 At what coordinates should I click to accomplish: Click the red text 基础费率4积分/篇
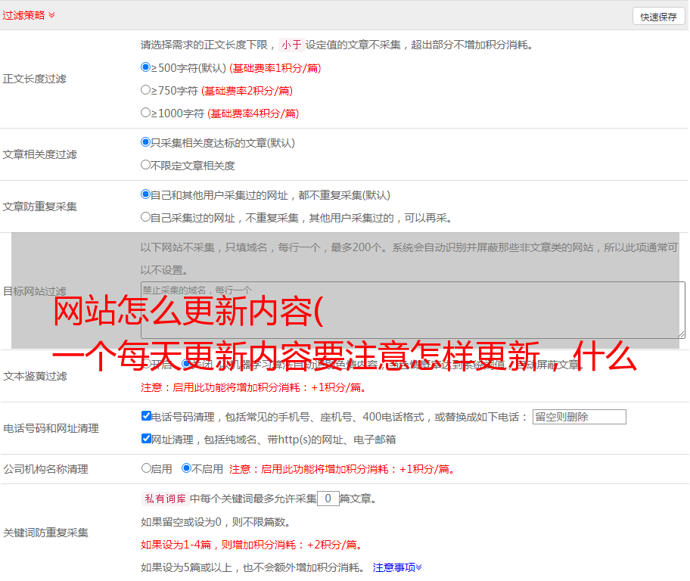(x=253, y=113)
